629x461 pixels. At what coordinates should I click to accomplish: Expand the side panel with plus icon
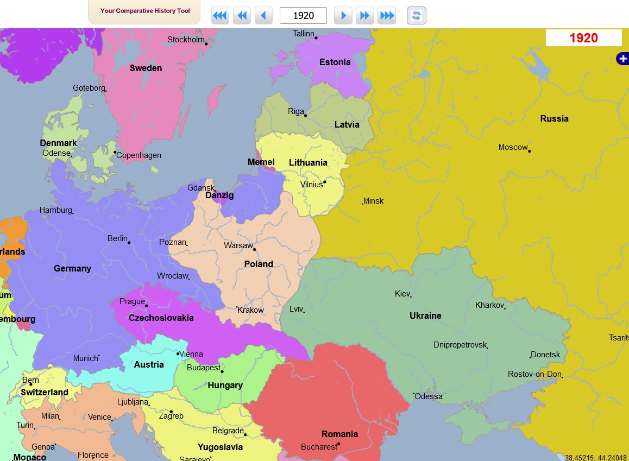click(x=622, y=59)
